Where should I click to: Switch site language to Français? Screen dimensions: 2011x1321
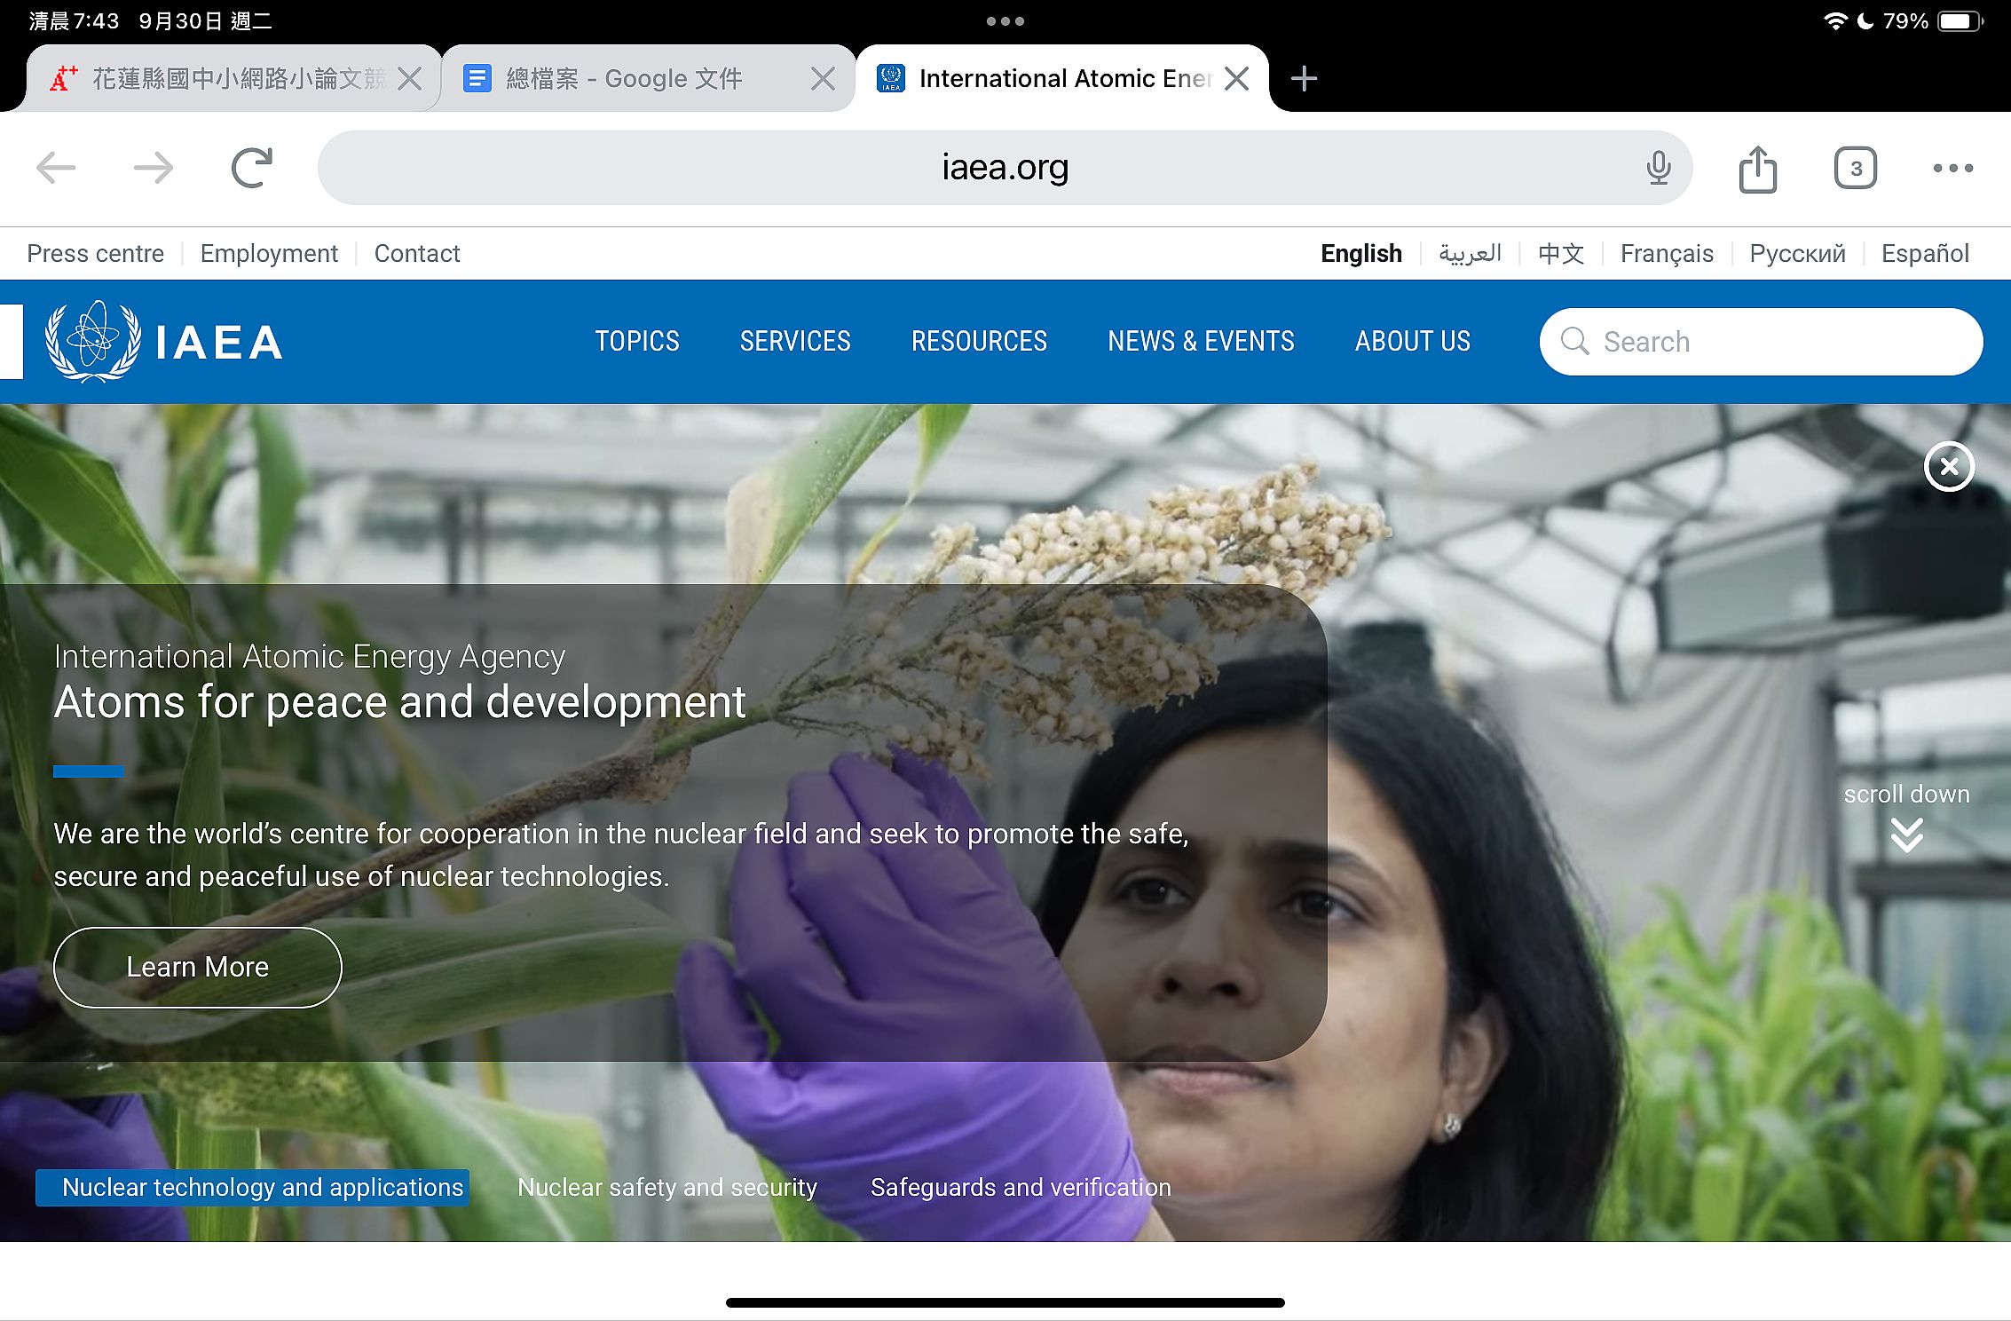[x=1666, y=254]
